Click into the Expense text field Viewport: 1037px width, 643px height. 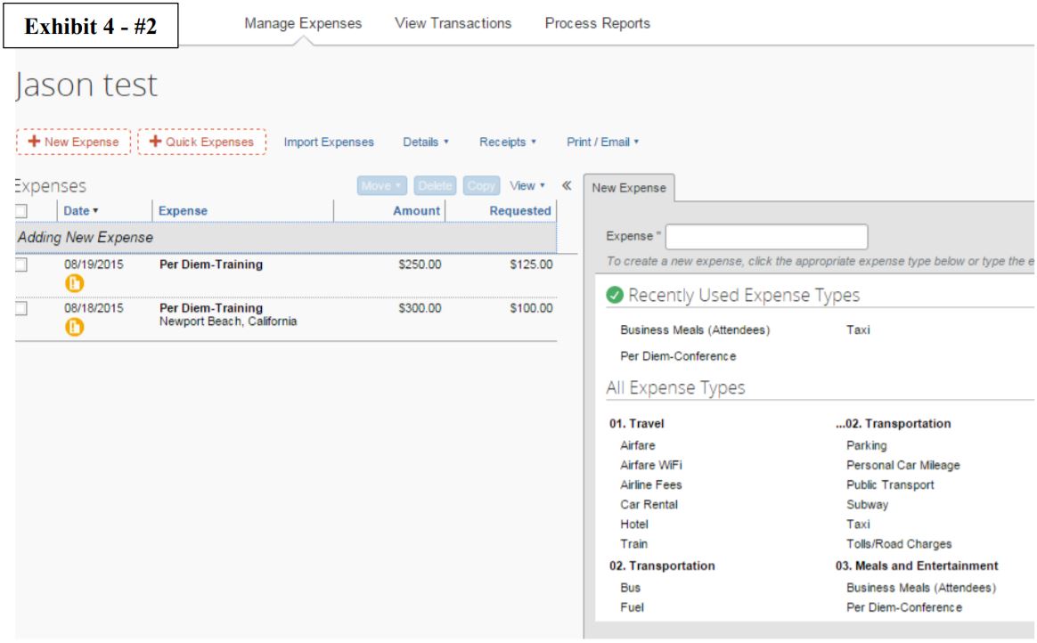[766, 237]
